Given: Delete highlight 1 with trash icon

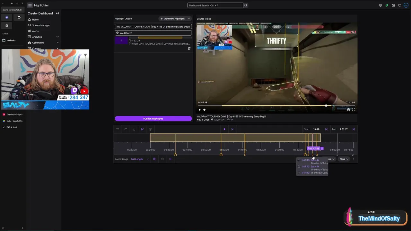Looking at the screenshot, I should coord(189,48).
